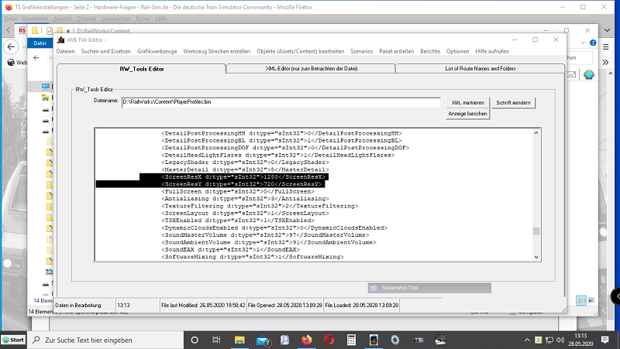Click the Antialiasing XML line
620x349 pixels.
245,199
